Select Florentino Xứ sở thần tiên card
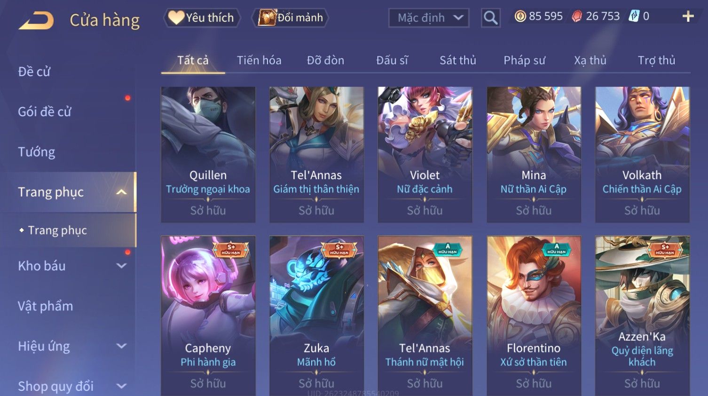Screen dimensions: 708x396 534,316
